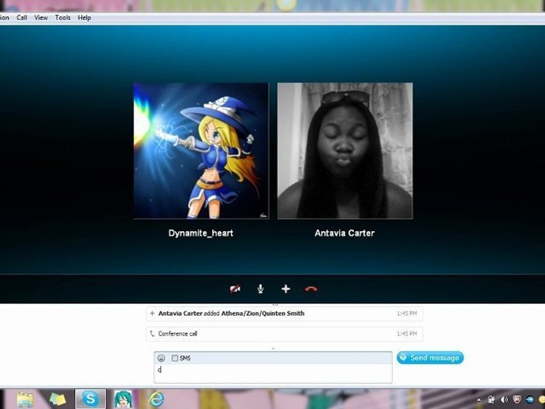Click the red shield tray icon
Image resolution: width=545 pixels, height=409 pixels.
[x=517, y=399]
